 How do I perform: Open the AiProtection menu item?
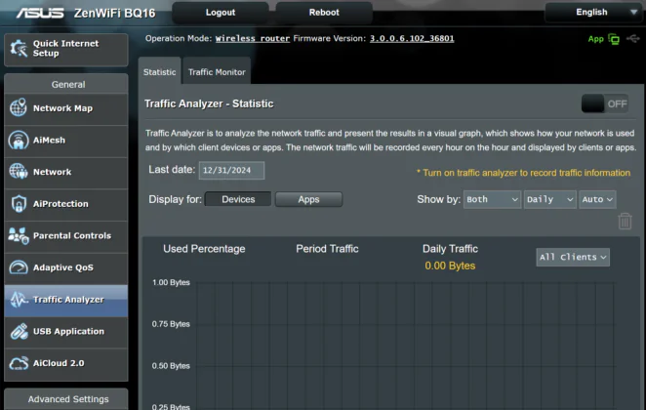point(66,204)
